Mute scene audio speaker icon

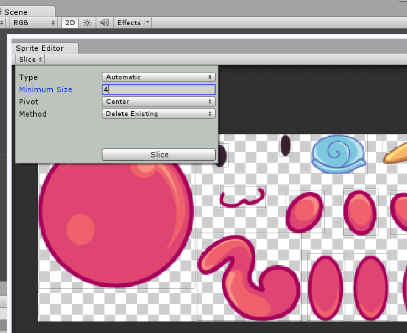104,22
